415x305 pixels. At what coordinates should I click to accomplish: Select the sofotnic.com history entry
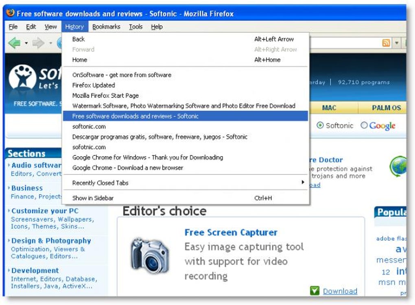(x=186, y=147)
